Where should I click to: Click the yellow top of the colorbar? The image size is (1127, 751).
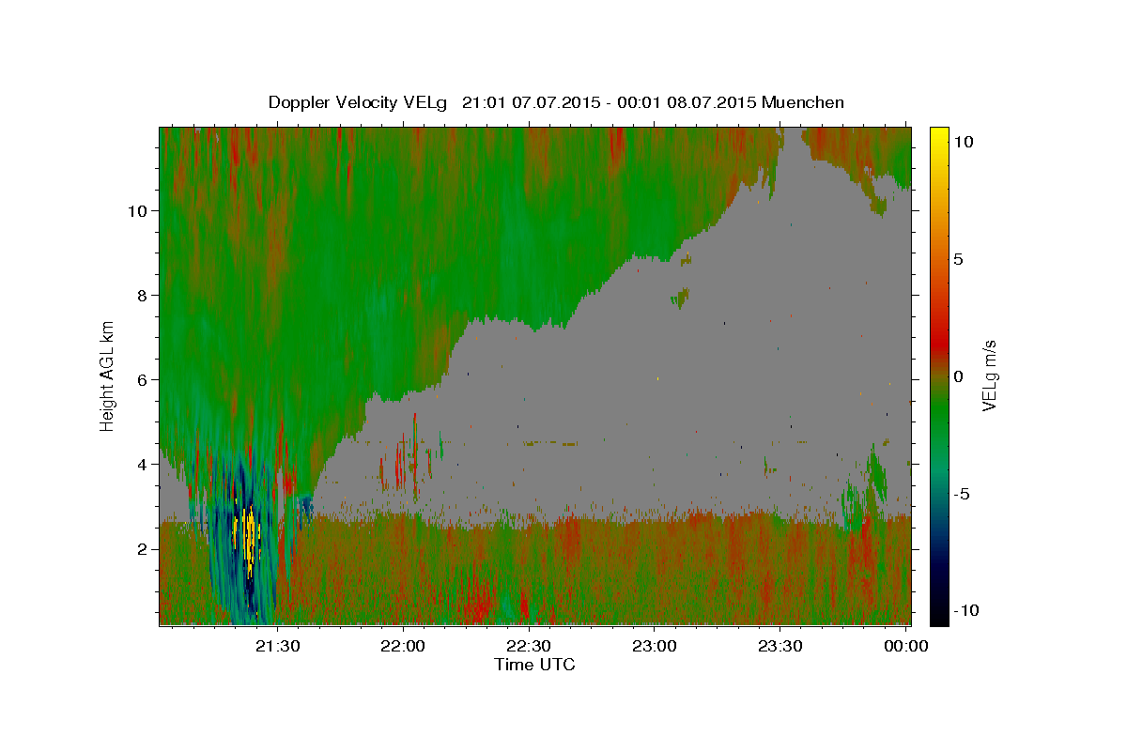click(939, 136)
